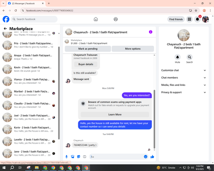The width and height of the screenshot is (214, 171).
Task: Focus the Search Facebook box
Action: point(34,19)
